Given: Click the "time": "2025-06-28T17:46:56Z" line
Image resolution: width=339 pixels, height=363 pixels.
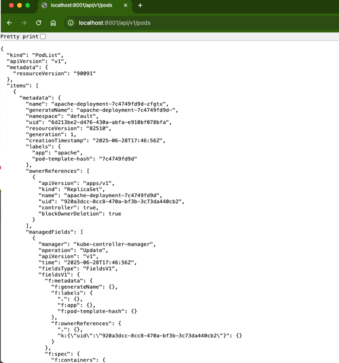Looking at the screenshot, I should [x=87, y=262].
